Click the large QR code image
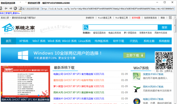The image size is (177, 104). click(x=164, y=61)
